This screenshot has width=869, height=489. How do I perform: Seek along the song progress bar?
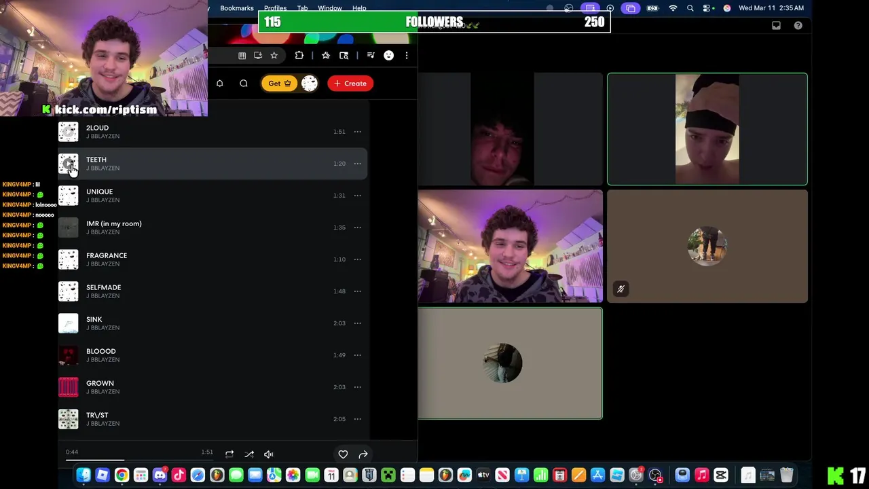coord(139,461)
